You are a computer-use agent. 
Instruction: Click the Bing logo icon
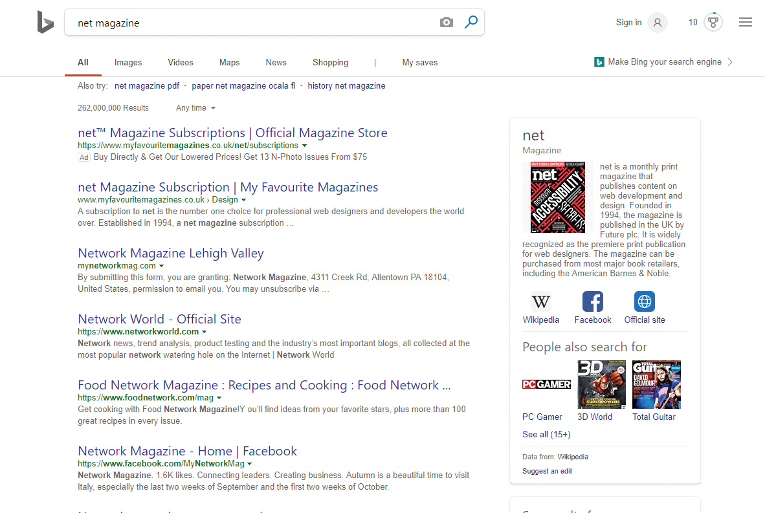pyautogui.click(x=45, y=23)
